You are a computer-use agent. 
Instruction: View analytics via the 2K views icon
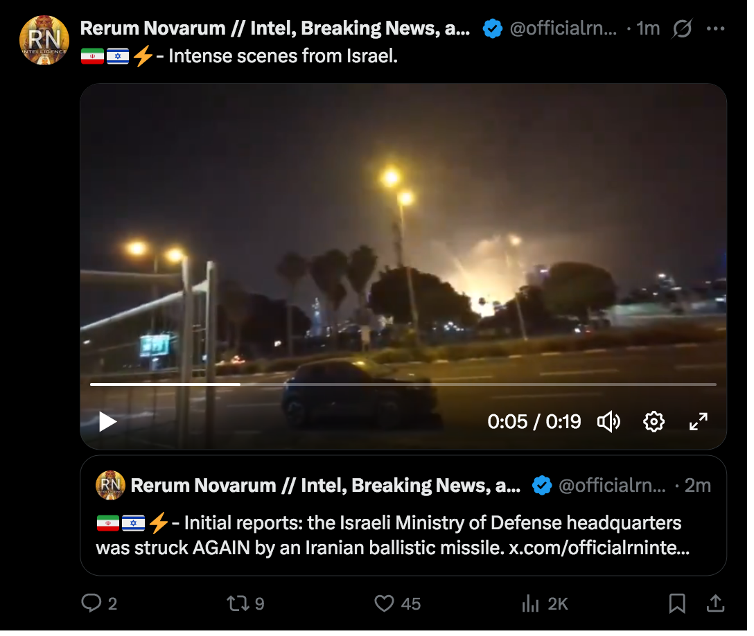(x=531, y=603)
